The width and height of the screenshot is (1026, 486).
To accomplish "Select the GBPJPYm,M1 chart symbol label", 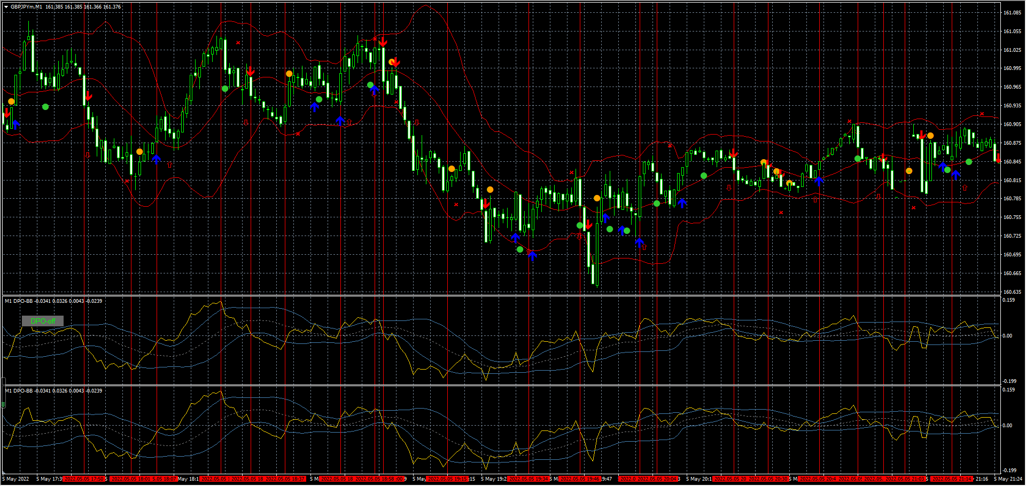I will tap(26, 7).
